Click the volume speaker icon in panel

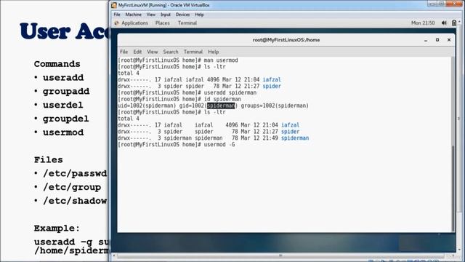coord(444,23)
